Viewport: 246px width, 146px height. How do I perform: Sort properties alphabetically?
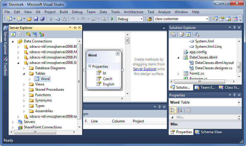180,110
